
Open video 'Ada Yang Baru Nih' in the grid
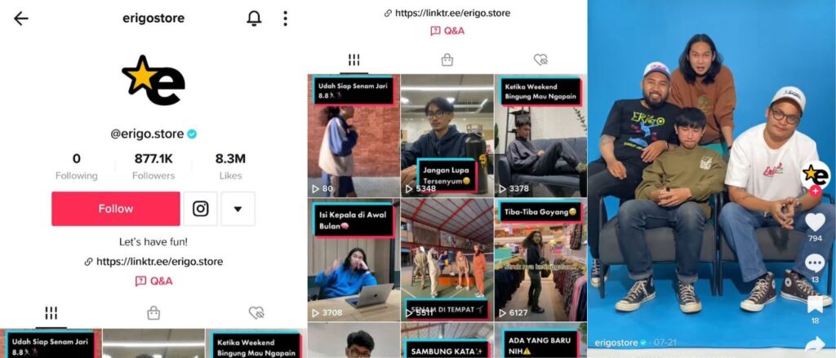tap(540, 340)
